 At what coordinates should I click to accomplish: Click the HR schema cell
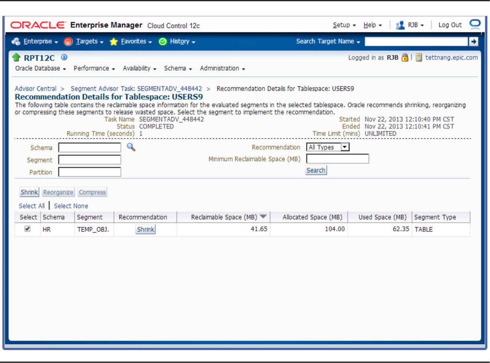pyautogui.click(x=47, y=229)
